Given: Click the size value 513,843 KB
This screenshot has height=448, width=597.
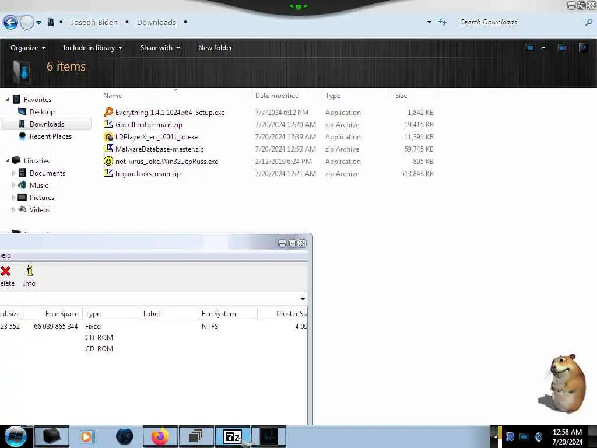Looking at the screenshot, I should pos(417,174).
